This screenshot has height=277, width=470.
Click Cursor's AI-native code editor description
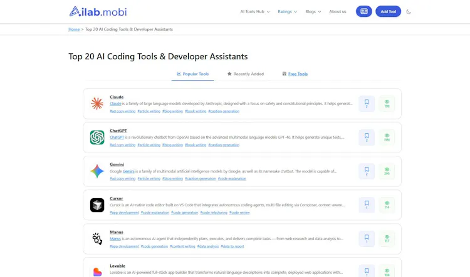pyautogui.click(x=227, y=205)
